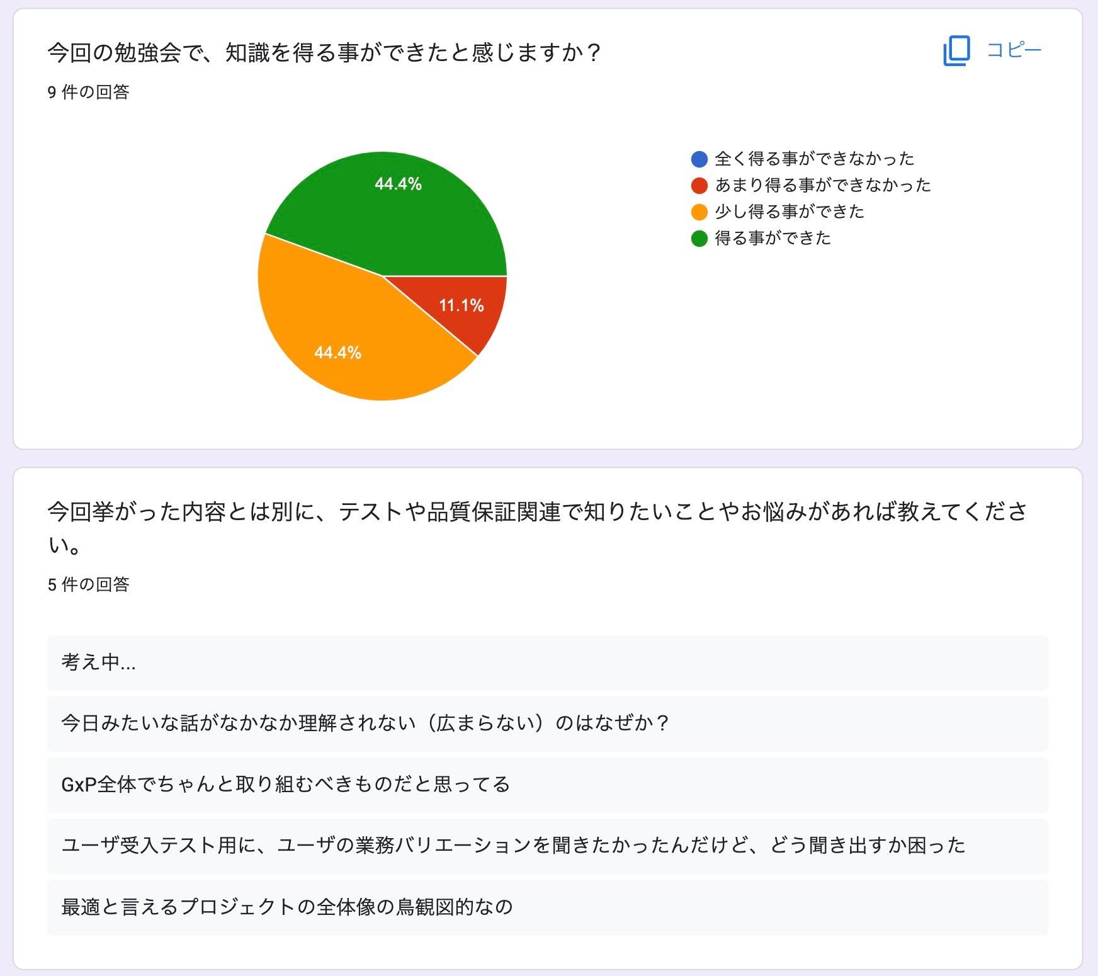Select legend label あまり得る事ができなかった
The height and width of the screenshot is (976, 1098).
click(x=823, y=185)
